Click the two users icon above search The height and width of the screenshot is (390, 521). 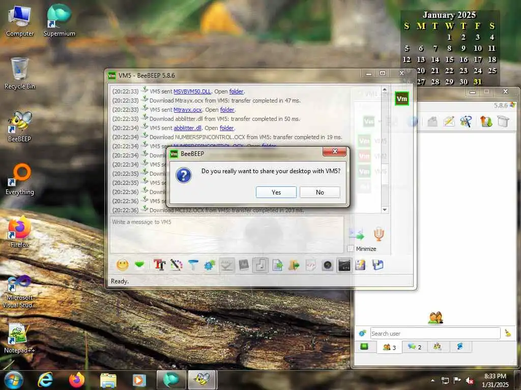(436, 318)
